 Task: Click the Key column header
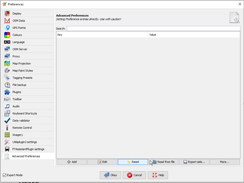[102, 35]
